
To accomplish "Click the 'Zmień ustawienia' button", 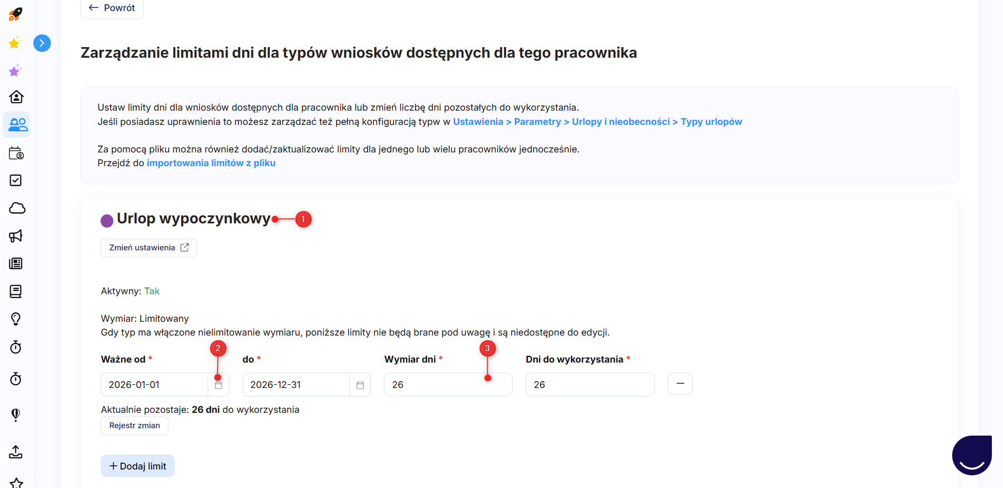I will (148, 248).
